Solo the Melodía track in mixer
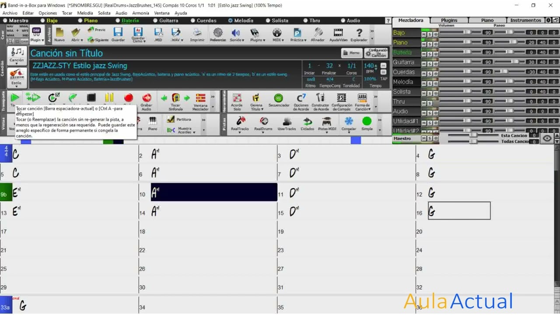The height and width of the screenshot is (315, 560). pos(430,84)
